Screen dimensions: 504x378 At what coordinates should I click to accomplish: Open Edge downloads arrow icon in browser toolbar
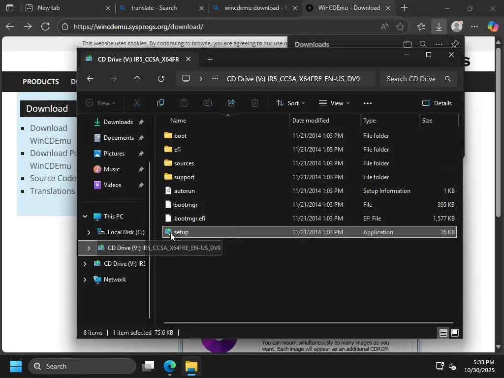[x=439, y=27]
